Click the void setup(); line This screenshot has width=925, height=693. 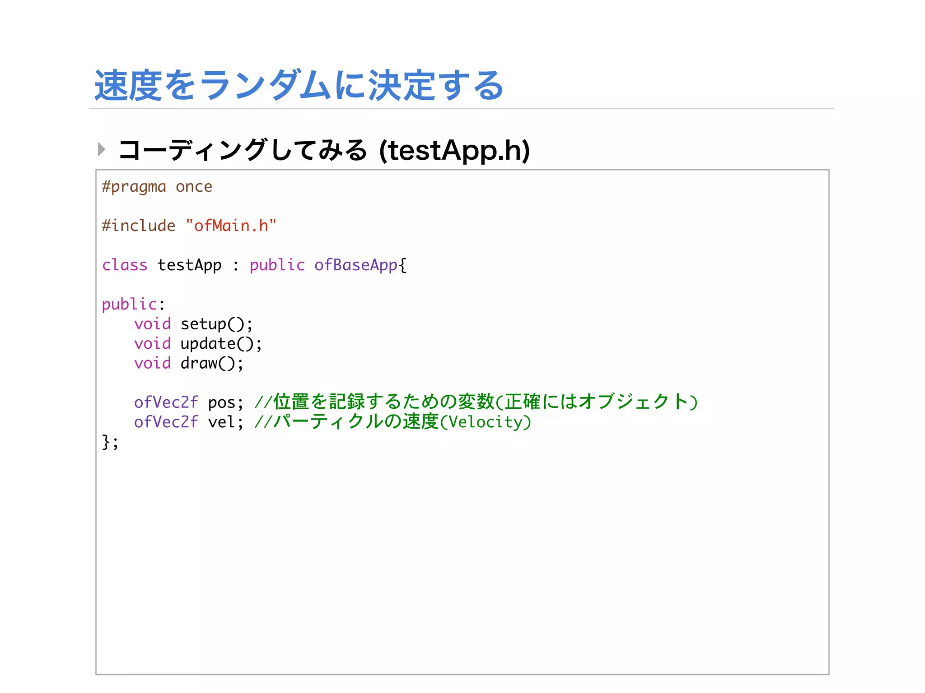pyautogui.click(x=193, y=324)
